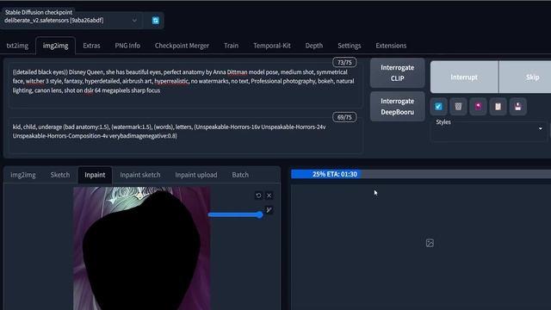Image resolution: width=551 pixels, height=310 pixels.
Task: Select the Inpaint sub-tab
Action: 95,175
